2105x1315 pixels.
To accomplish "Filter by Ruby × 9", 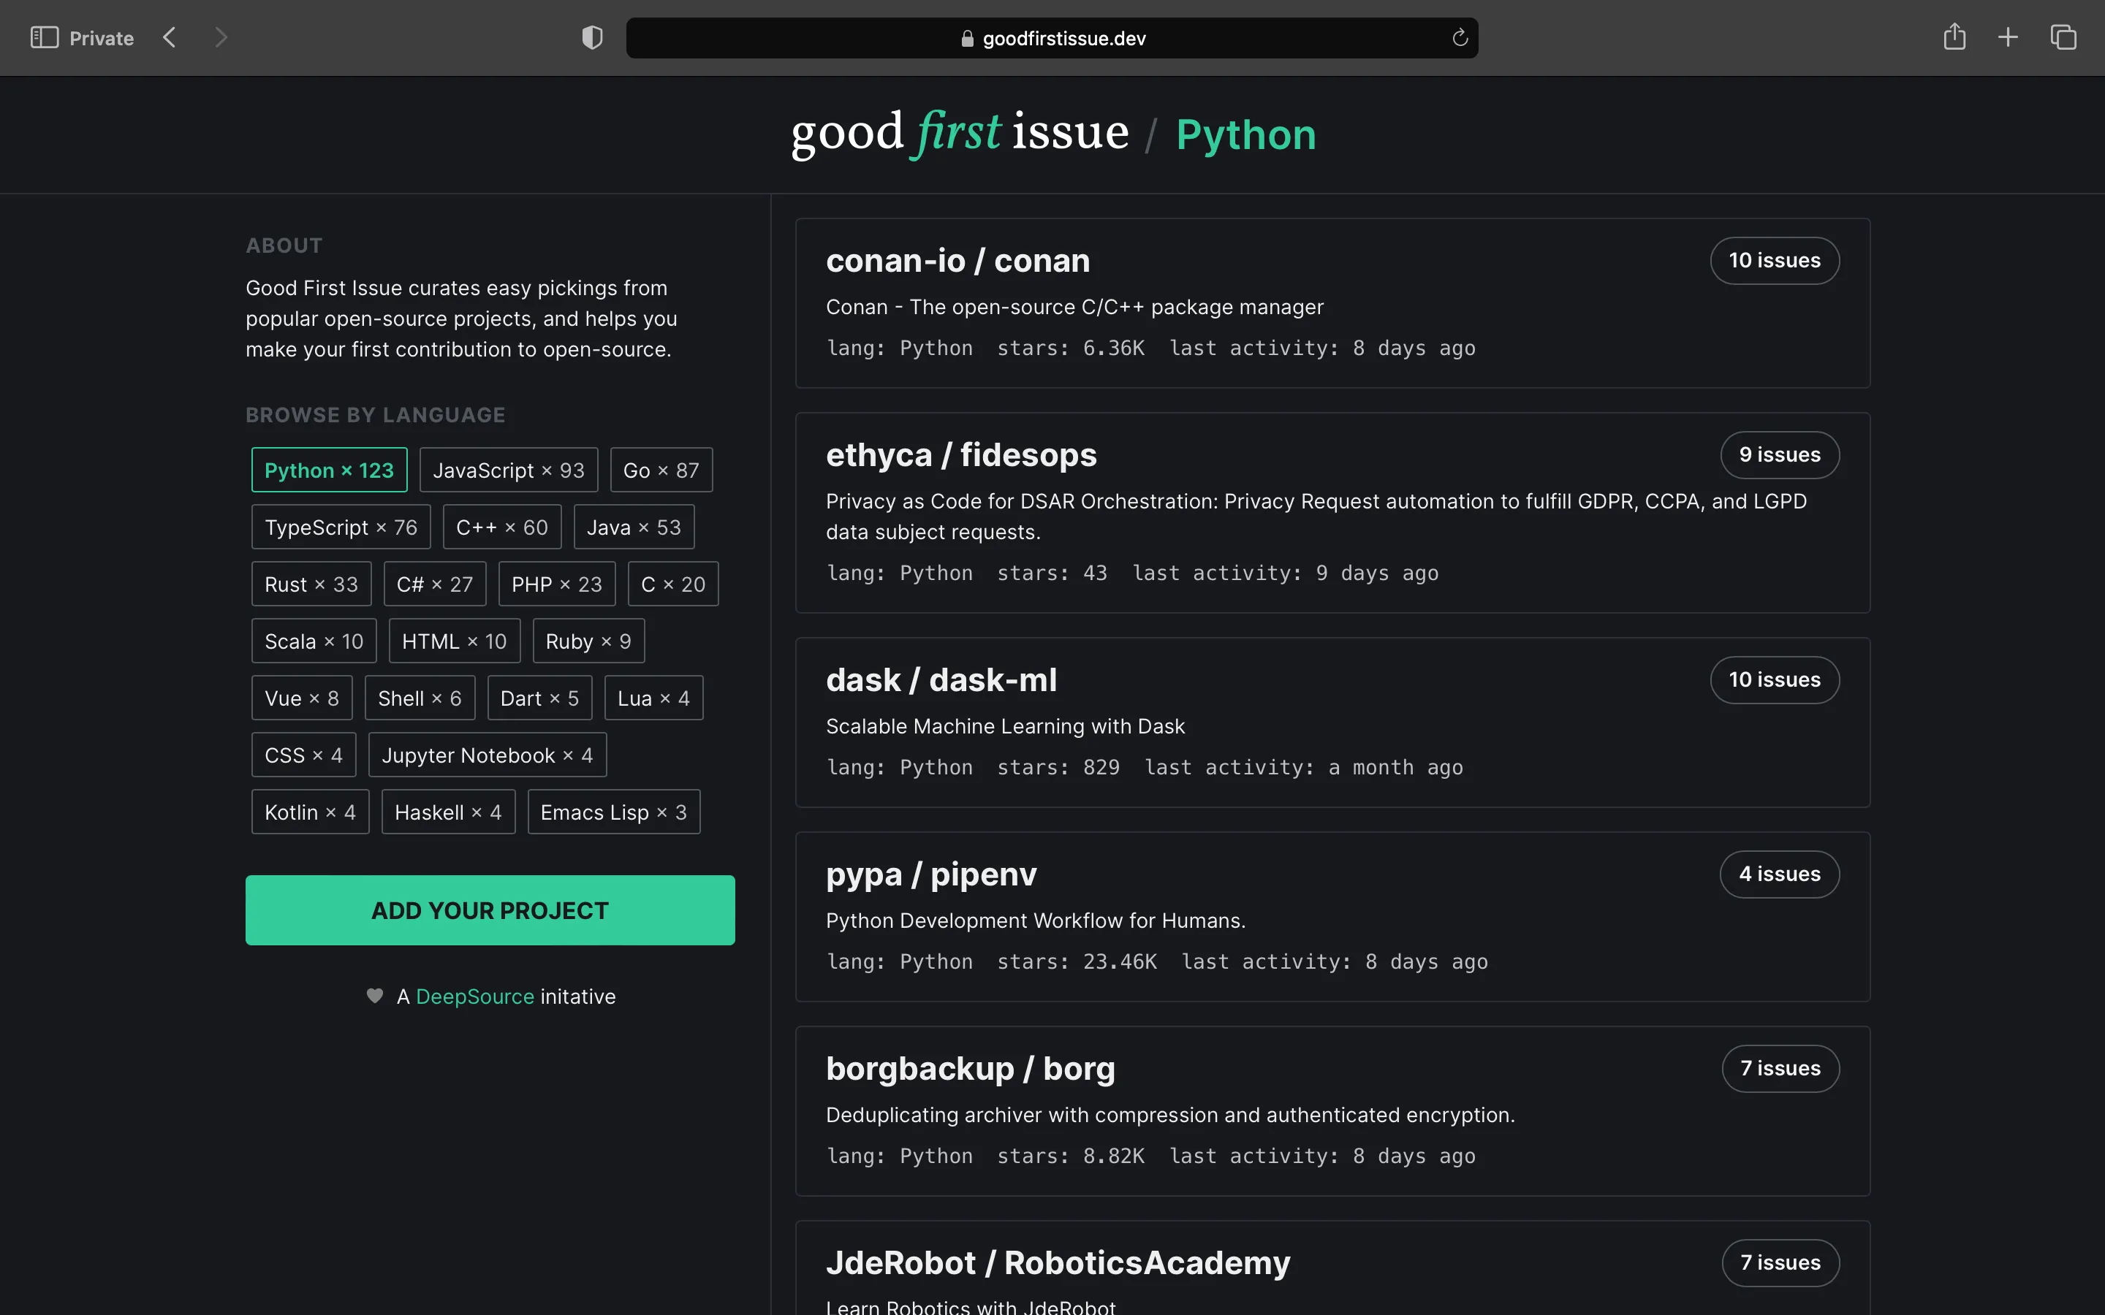I will click(x=588, y=641).
